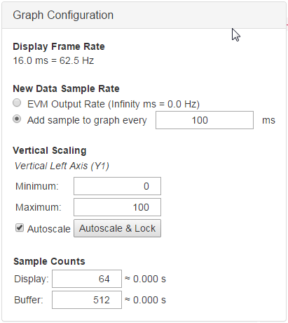The height and width of the screenshot is (323, 288).
Task: Click the ≈ 0.000 s text beside Display
Action: click(x=145, y=279)
